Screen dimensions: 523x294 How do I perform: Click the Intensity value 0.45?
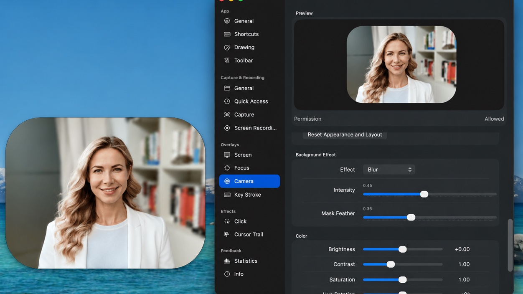368,185
